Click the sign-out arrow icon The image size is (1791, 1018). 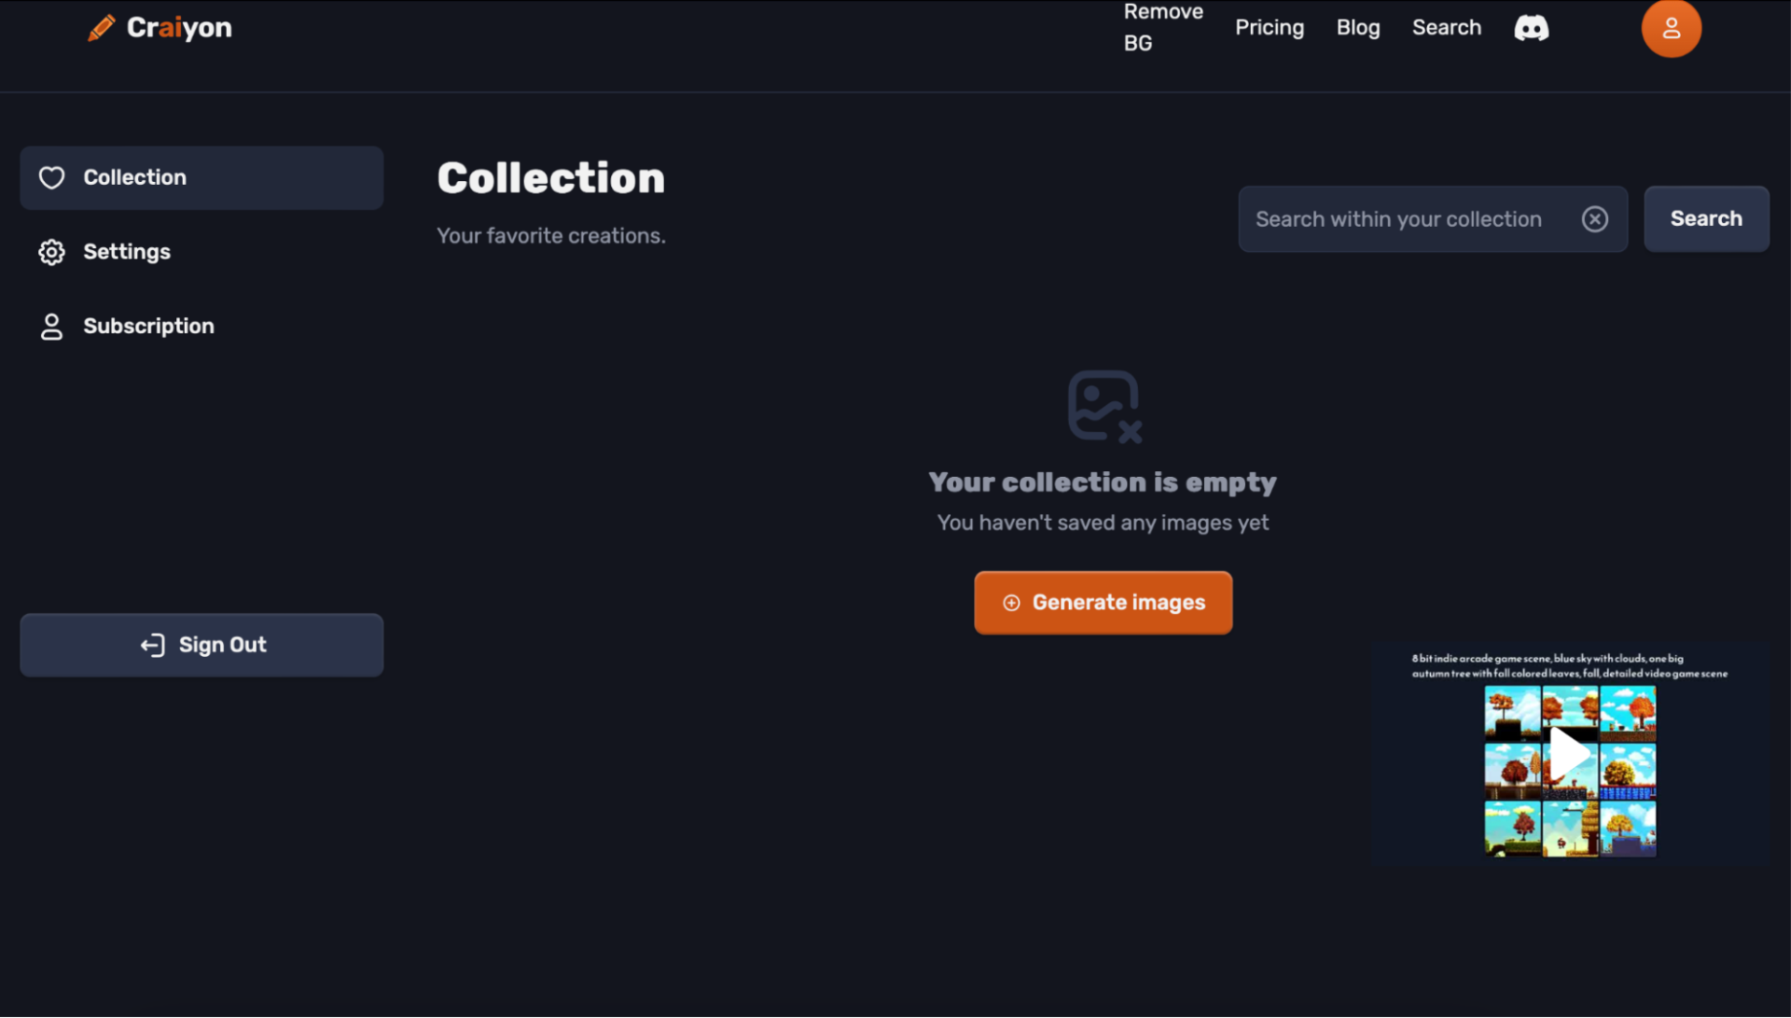(x=152, y=645)
